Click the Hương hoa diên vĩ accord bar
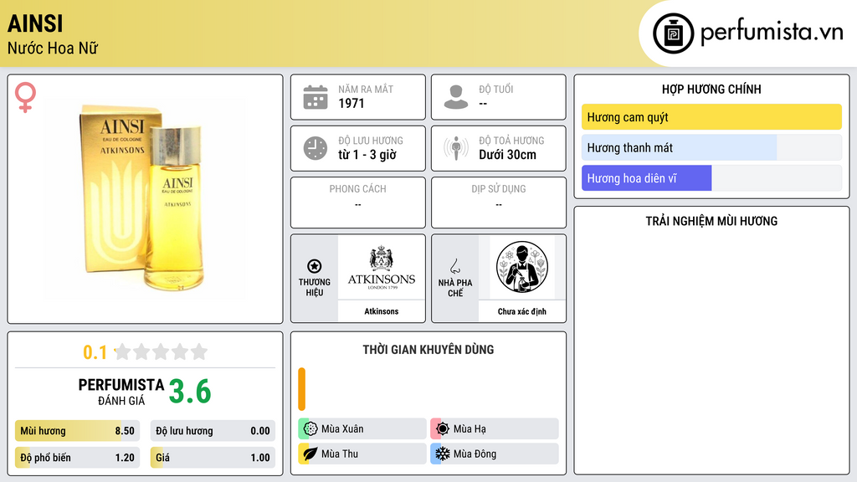 tap(711, 178)
